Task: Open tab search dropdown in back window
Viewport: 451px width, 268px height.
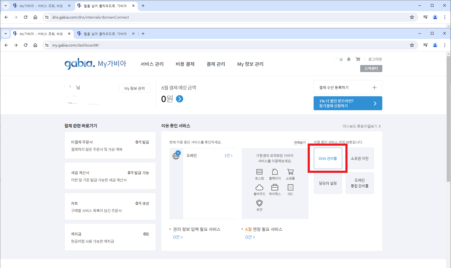Action: click(x=6, y=6)
